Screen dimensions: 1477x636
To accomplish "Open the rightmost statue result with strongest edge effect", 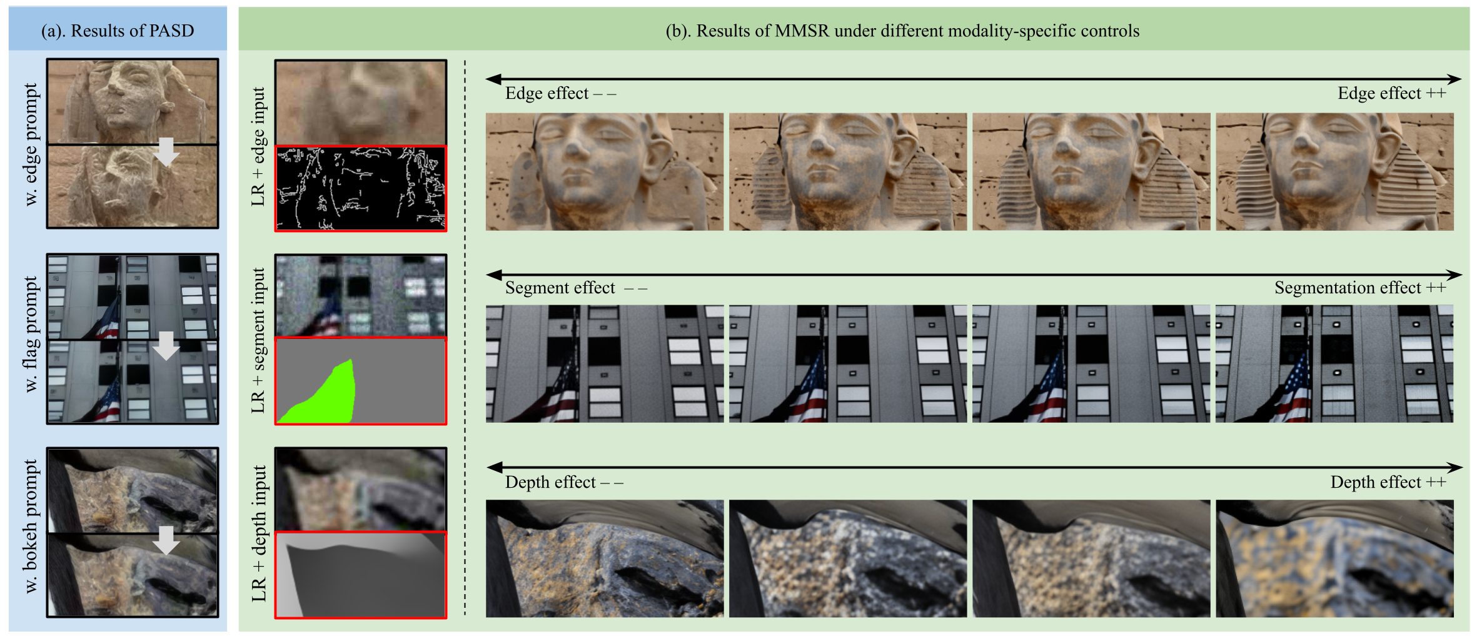I will pyautogui.click(x=1334, y=171).
